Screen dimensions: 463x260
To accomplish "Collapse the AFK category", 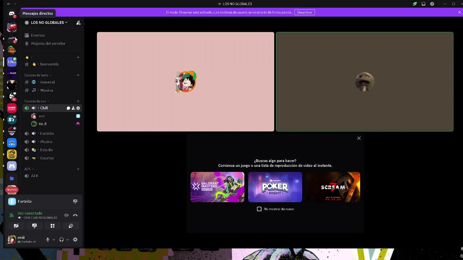I will coord(29,169).
